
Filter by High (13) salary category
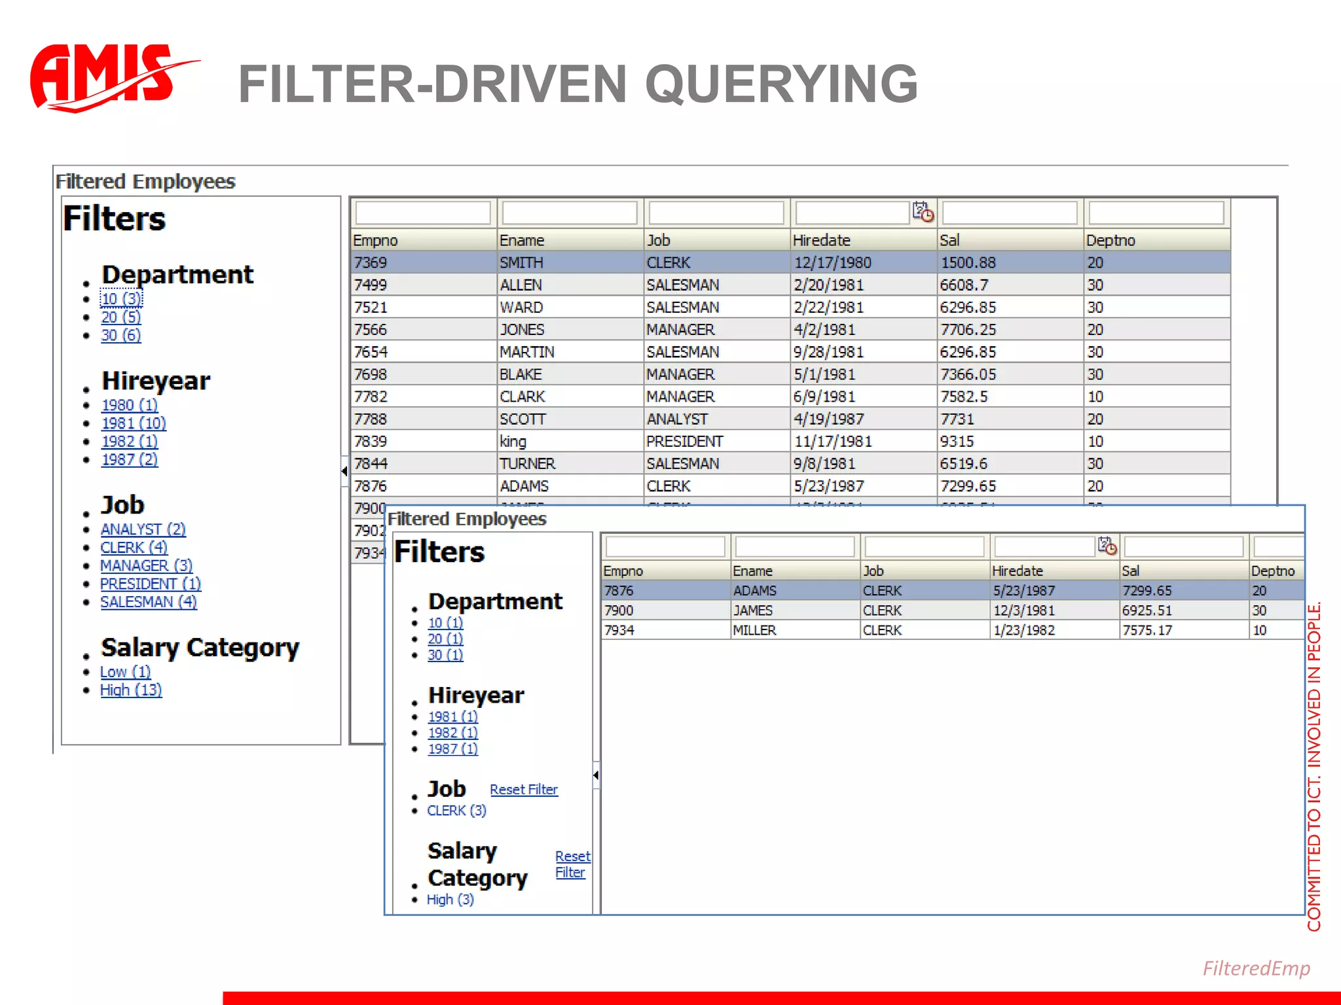tap(131, 690)
